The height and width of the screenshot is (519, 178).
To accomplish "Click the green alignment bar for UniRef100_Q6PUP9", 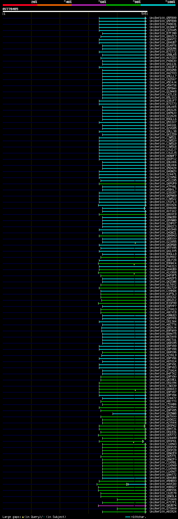I will (x=123, y=183).
